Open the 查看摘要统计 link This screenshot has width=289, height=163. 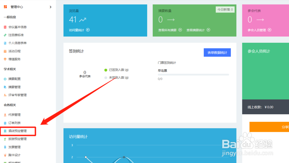196,30
